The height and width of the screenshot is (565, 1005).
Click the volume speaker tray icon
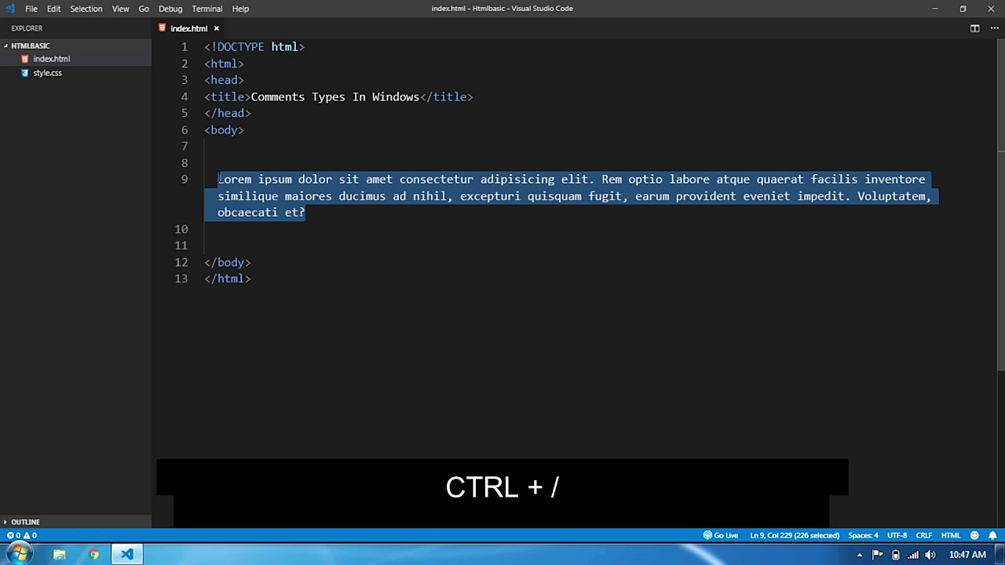point(930,555)
